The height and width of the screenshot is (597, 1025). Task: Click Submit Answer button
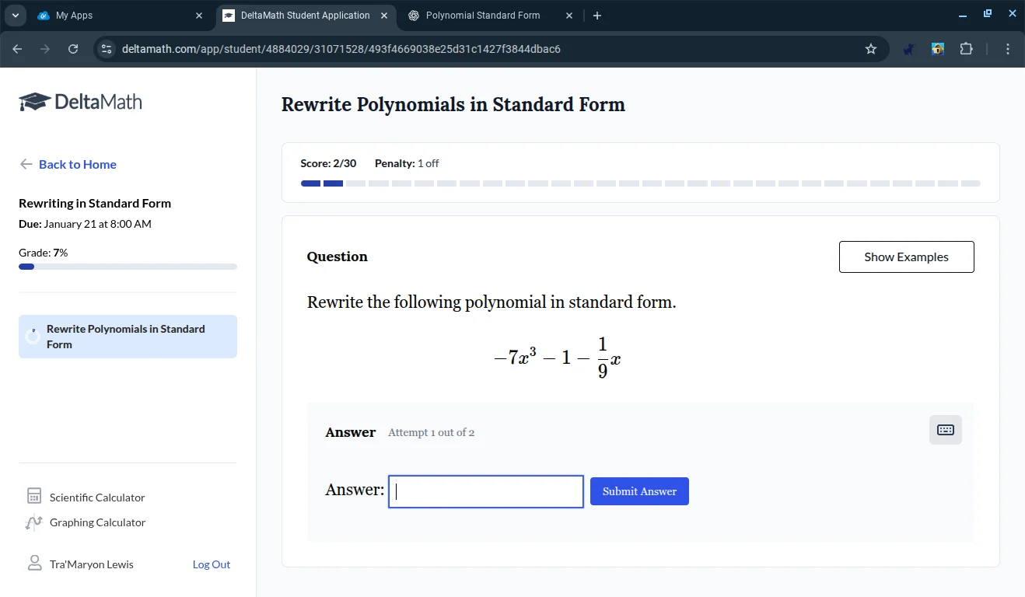(x=639, y=491)
